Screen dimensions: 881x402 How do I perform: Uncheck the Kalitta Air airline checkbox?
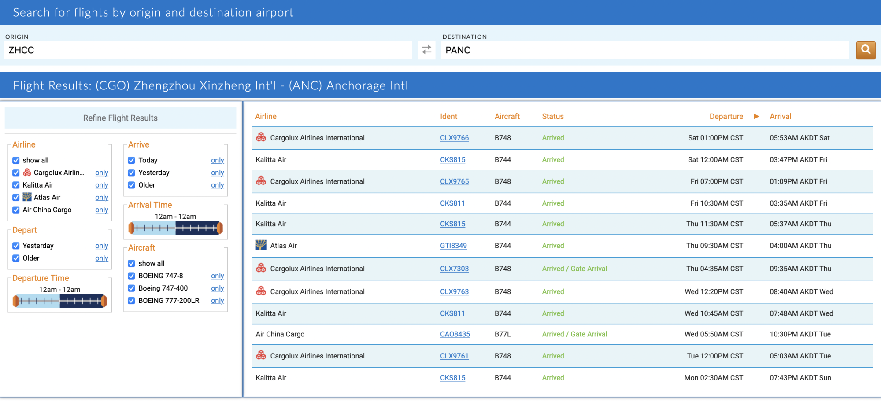[x=16, y=185]
